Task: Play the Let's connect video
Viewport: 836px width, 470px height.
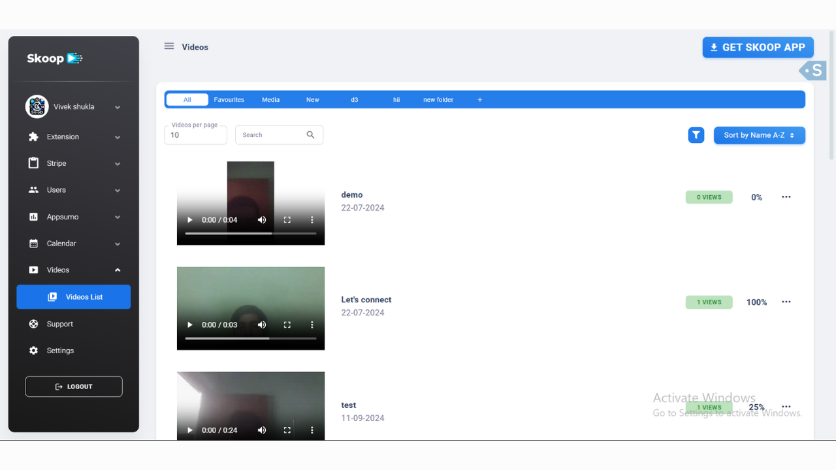Action: click(x=190, y=325)
